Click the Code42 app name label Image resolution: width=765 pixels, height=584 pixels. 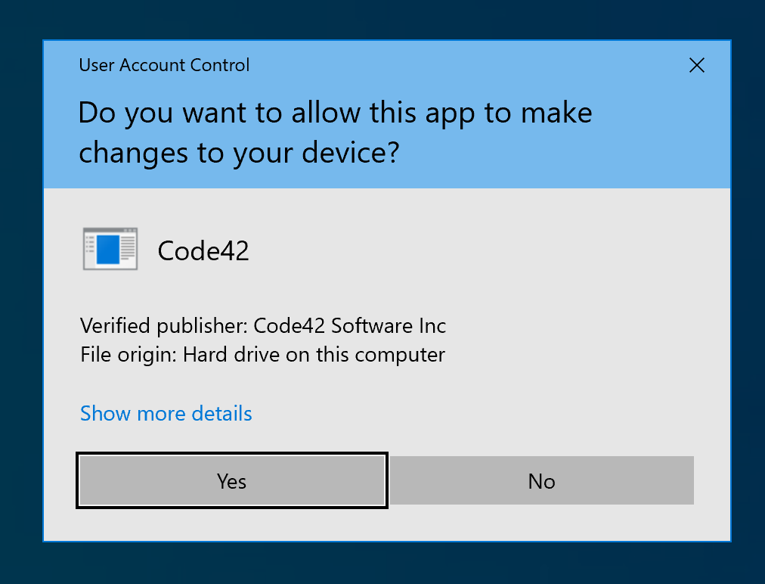click(203, 250)
